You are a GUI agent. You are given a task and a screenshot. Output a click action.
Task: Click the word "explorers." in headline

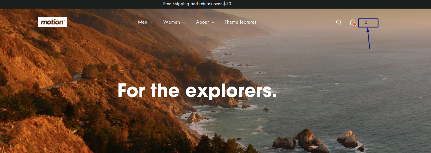point(231,91)
